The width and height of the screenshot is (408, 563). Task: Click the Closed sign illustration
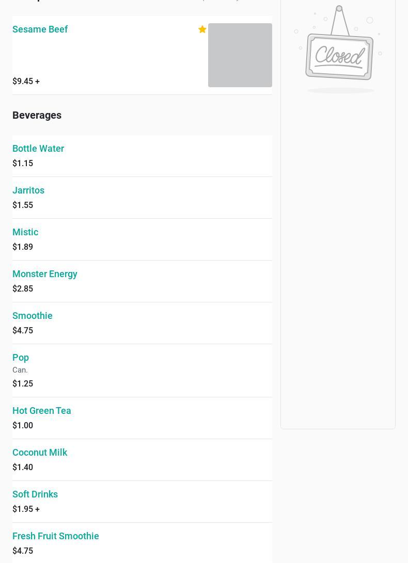[338, 50]
